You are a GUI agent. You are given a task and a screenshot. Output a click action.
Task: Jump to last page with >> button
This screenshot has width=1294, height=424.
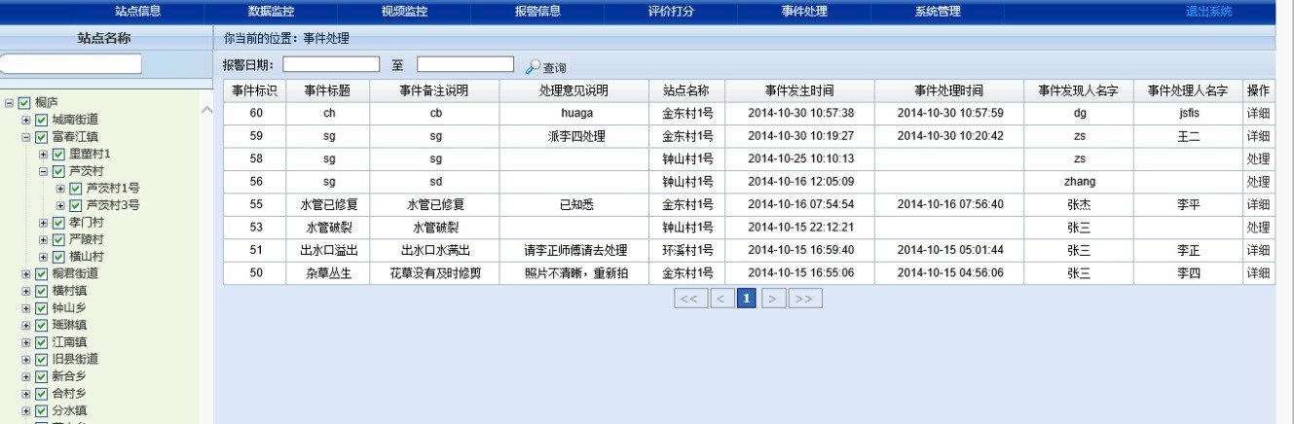[805, 297]
